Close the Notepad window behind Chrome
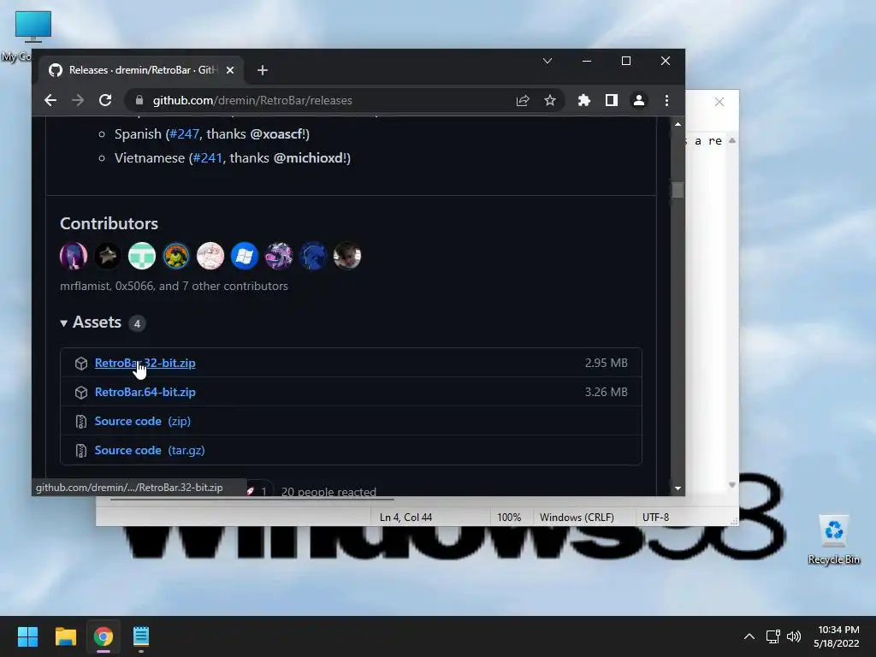This screenshot has height=657, width=876. pyautogui.click(x=719, y=102)
